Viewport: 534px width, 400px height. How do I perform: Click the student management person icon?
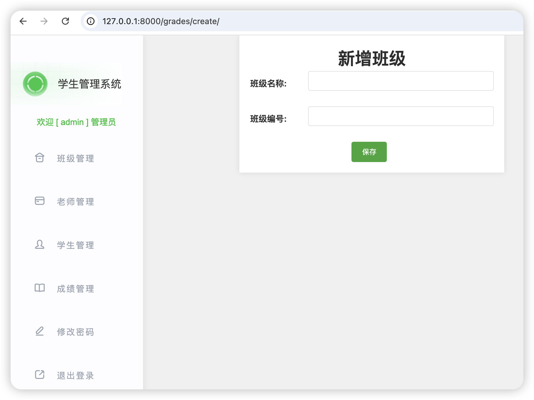40,244
